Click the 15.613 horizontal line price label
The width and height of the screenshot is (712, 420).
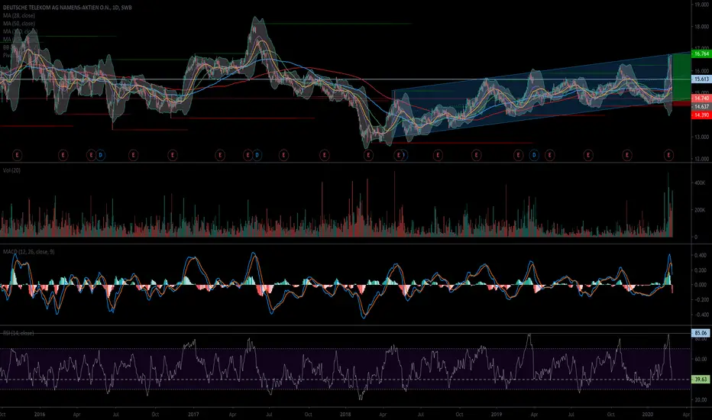point(701,79)
